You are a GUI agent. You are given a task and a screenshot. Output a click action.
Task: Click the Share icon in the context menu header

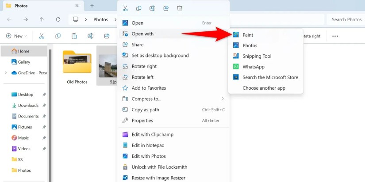(x=166, y=8)
